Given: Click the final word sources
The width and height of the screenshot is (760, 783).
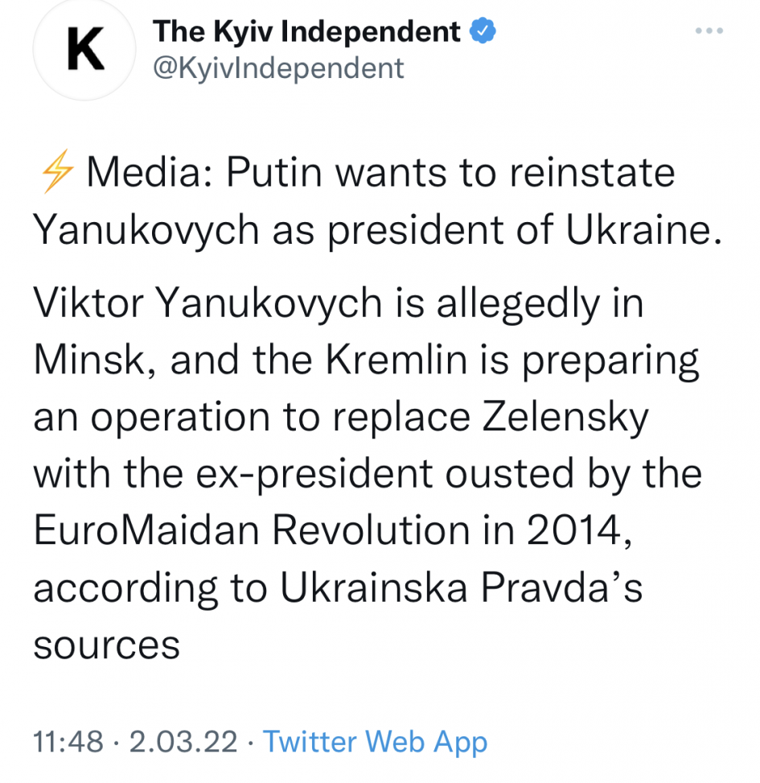Looking at the screenshot, I should click(106, 646).
